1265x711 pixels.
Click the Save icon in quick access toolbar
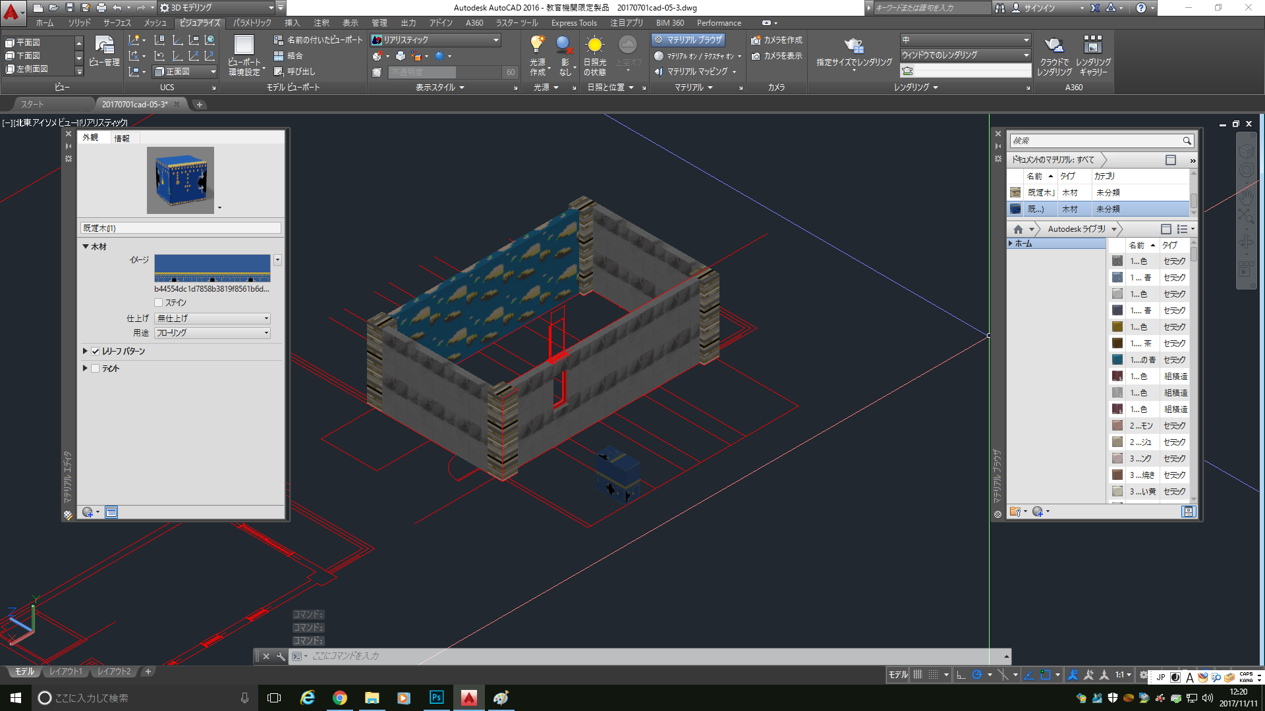tap(69, 8)
